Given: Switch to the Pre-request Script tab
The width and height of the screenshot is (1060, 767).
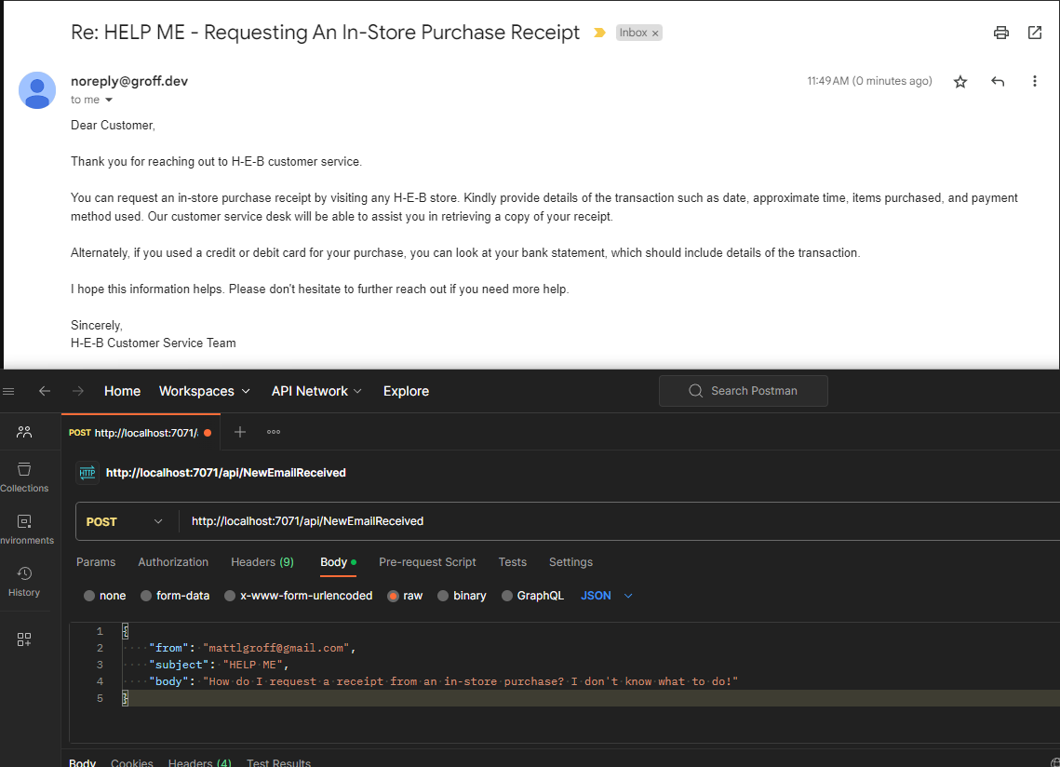Looking at the screenshot, I should 427,562.
